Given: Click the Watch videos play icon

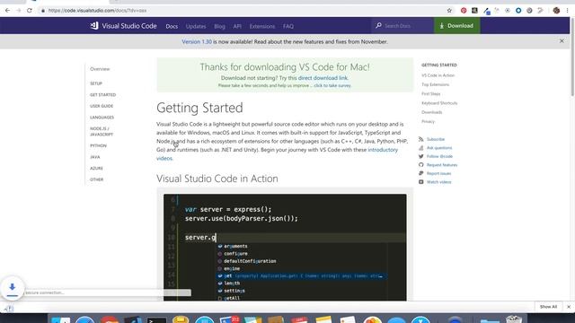Looking at the screenshot, I should pyautogui.click(x=421, y=182).
